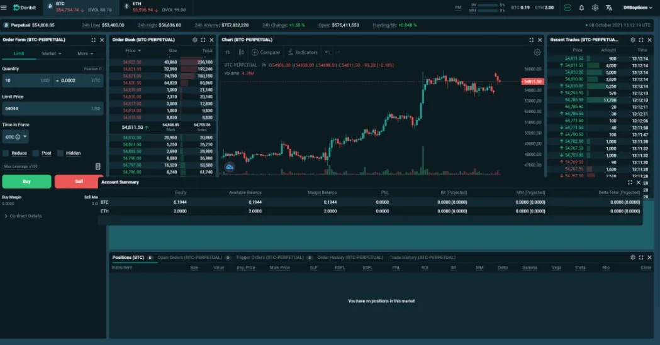Click the red Sell button

point(79,182)
